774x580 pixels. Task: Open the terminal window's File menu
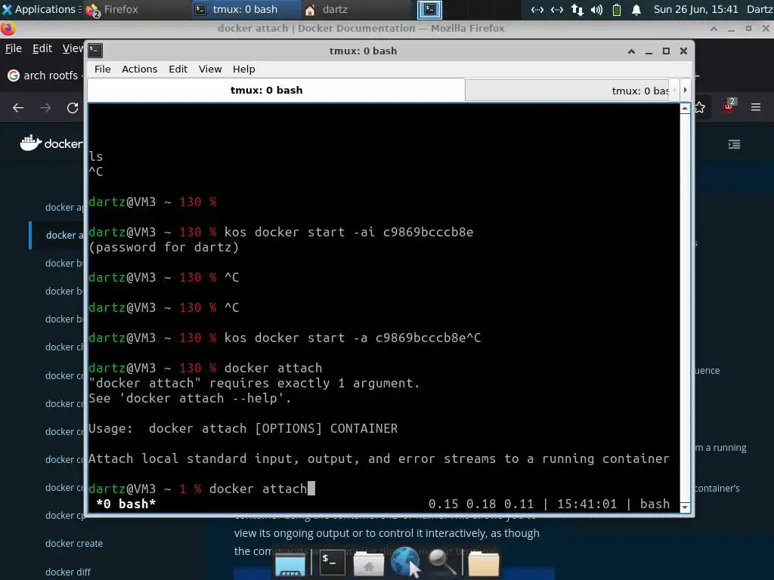(x=103, y=69)
